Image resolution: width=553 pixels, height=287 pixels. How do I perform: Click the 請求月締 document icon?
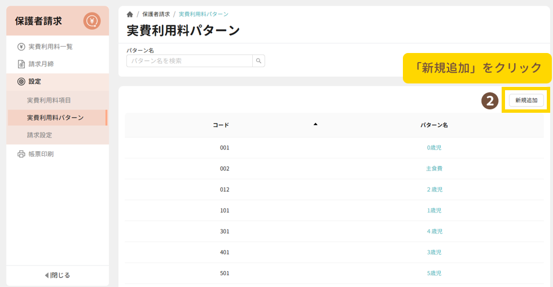[21, 64]
